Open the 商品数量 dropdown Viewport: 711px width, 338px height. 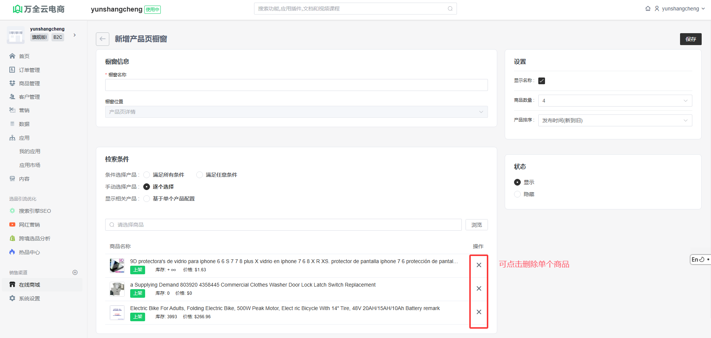[615, 101]
